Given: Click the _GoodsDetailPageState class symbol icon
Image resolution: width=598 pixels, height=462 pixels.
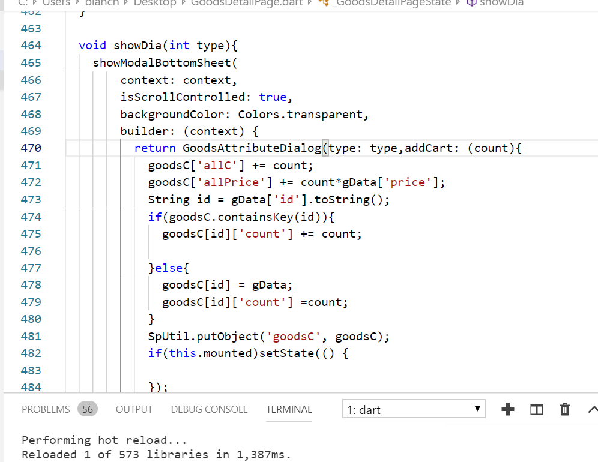Looking at the screenshot, I should [x=324, y=3].
